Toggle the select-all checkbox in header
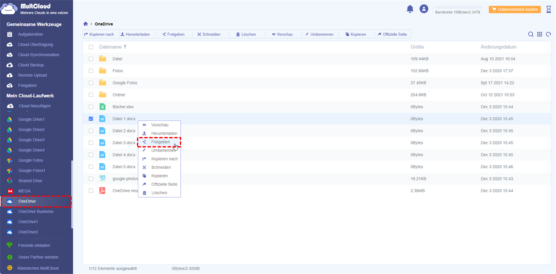This screenshot has width=556, height=274. 91,47
